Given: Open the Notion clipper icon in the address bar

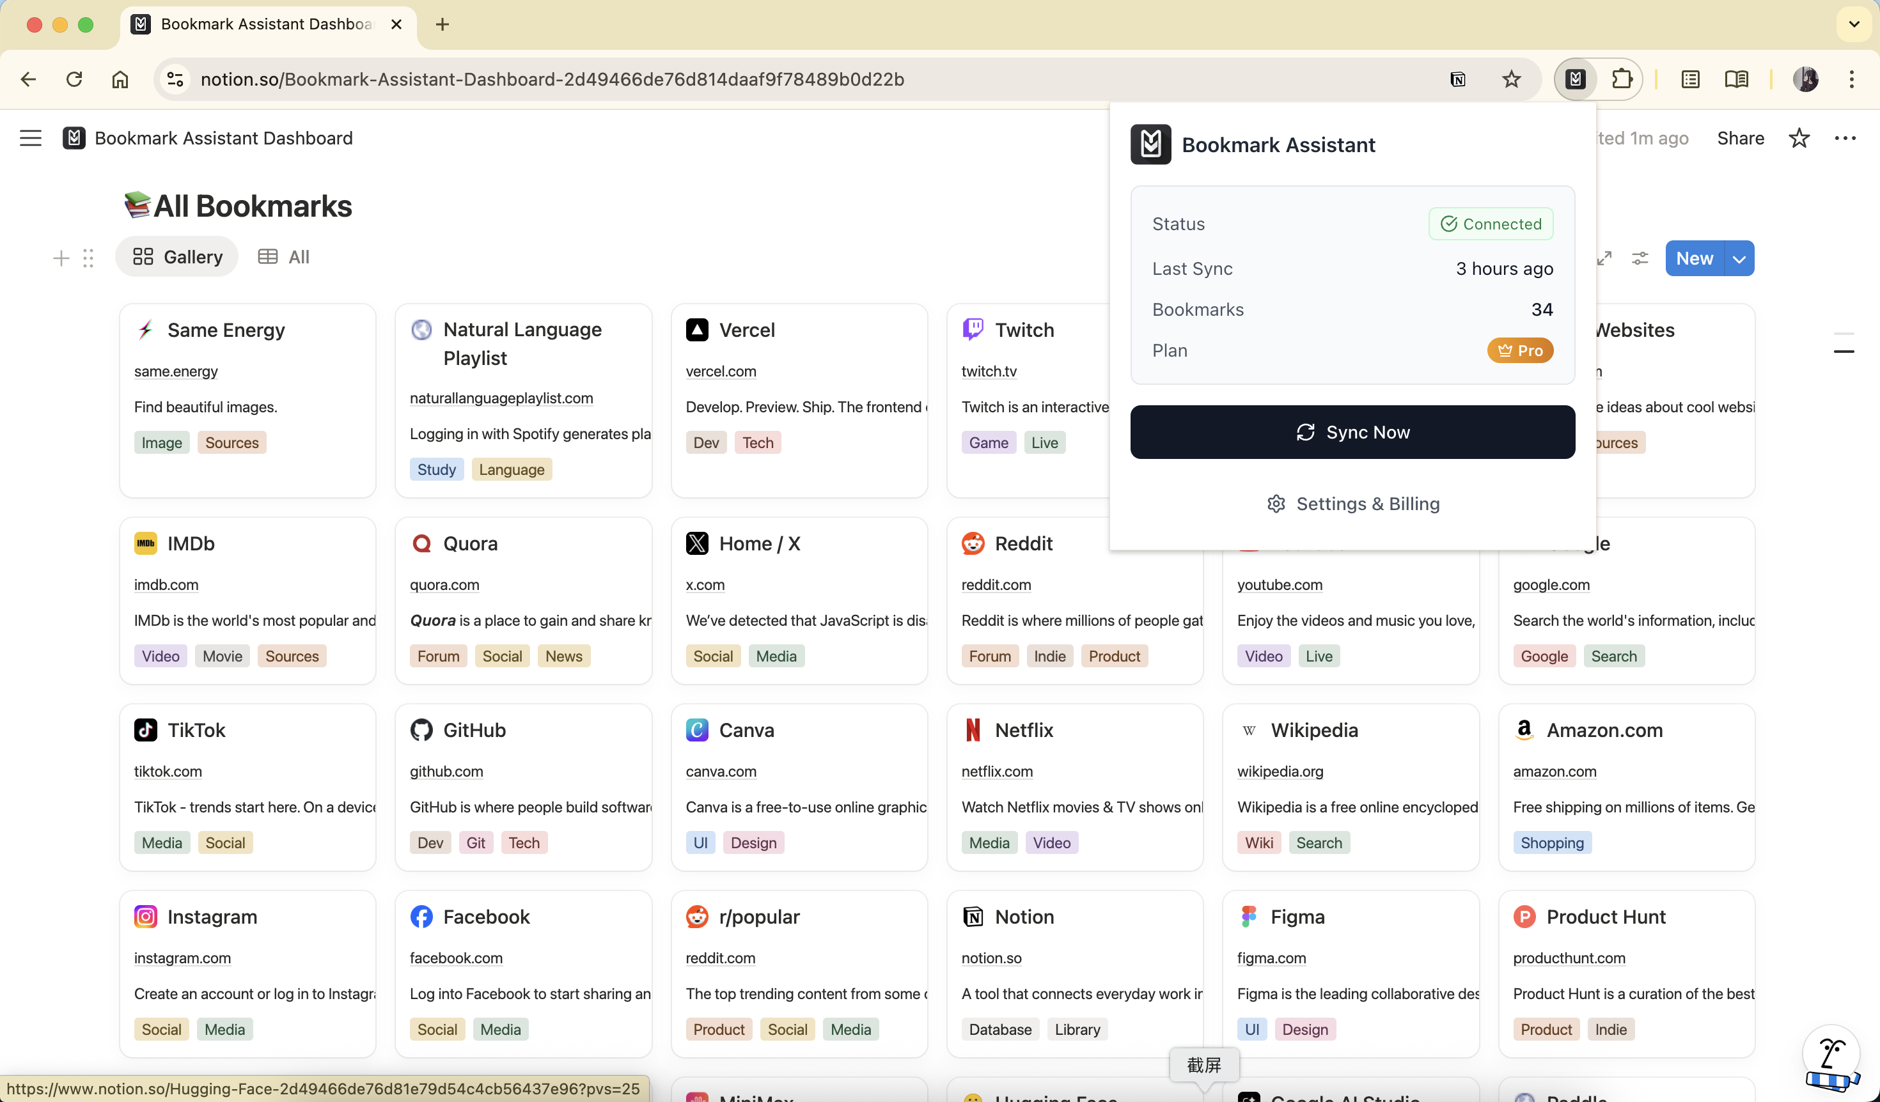Looking at the screenshot, I should 1459,79.
